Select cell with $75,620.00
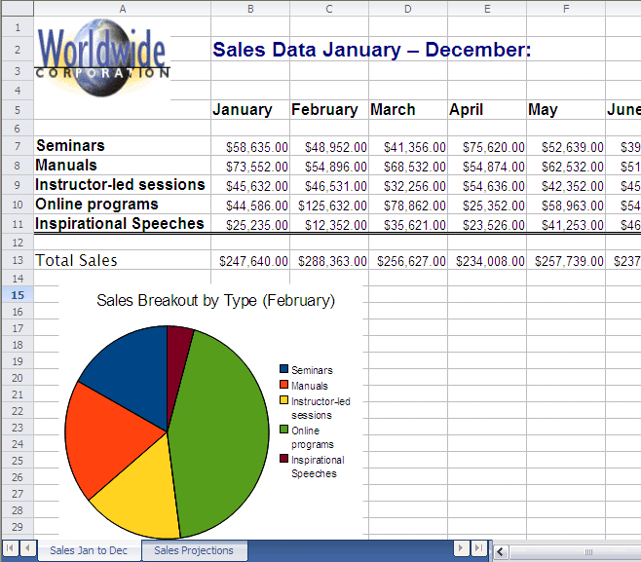The width and height of the screenshot is (641, 562). (x=487, y=147)
